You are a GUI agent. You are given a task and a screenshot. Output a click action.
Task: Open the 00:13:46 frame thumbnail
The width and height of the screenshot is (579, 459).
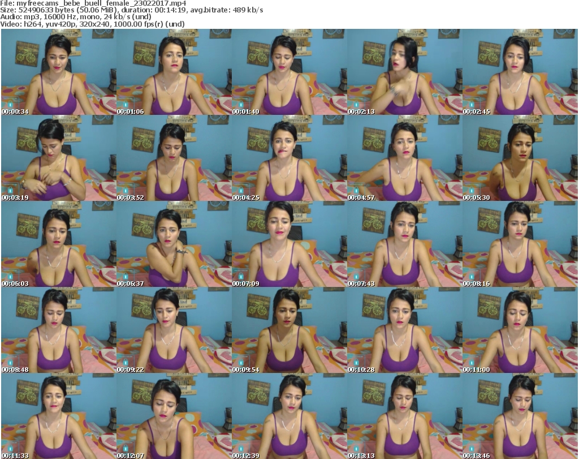coord(520,416)
